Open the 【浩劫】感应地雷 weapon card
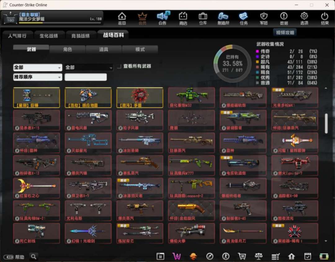This screenshot has height=262, width=335. point(88,98)
